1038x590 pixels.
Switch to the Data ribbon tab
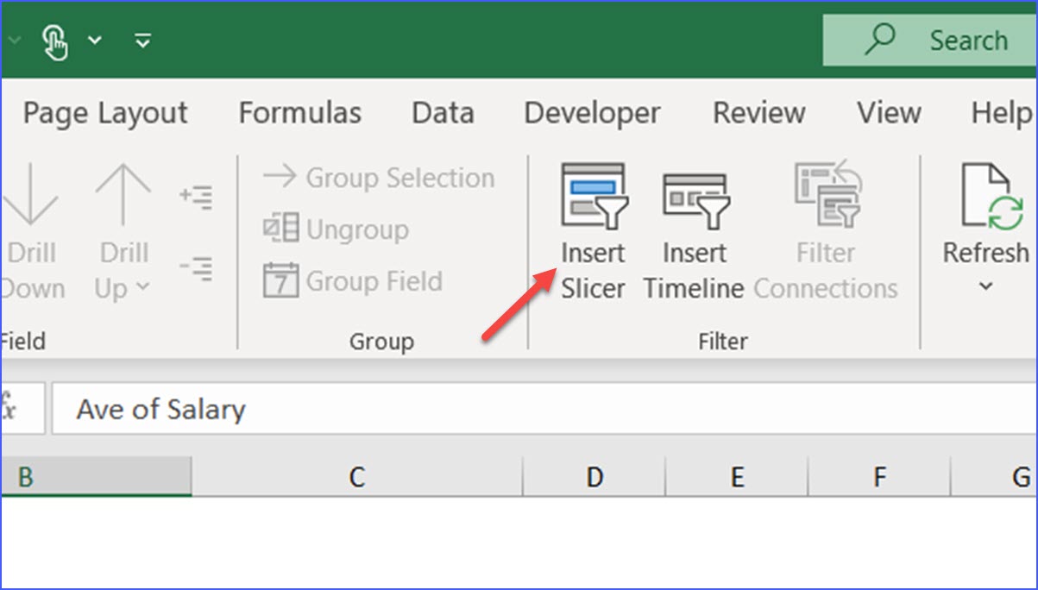coord(442,112)
